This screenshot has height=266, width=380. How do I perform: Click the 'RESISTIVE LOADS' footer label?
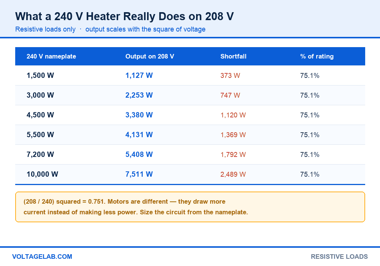[339, 256]
